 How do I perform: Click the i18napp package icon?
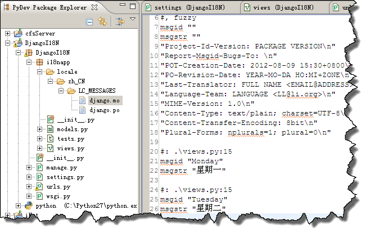[39, 62]
